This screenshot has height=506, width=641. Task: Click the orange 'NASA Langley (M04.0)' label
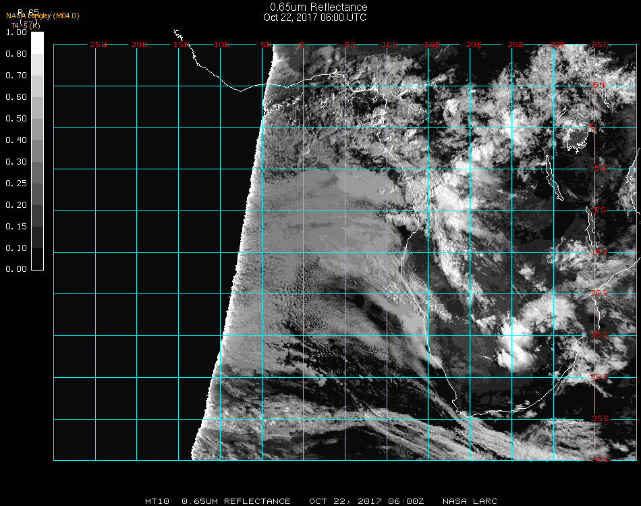[43, 16]
